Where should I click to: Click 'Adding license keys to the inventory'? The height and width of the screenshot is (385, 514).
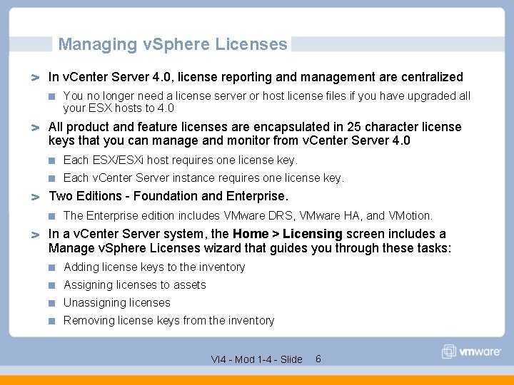(154, 267)
